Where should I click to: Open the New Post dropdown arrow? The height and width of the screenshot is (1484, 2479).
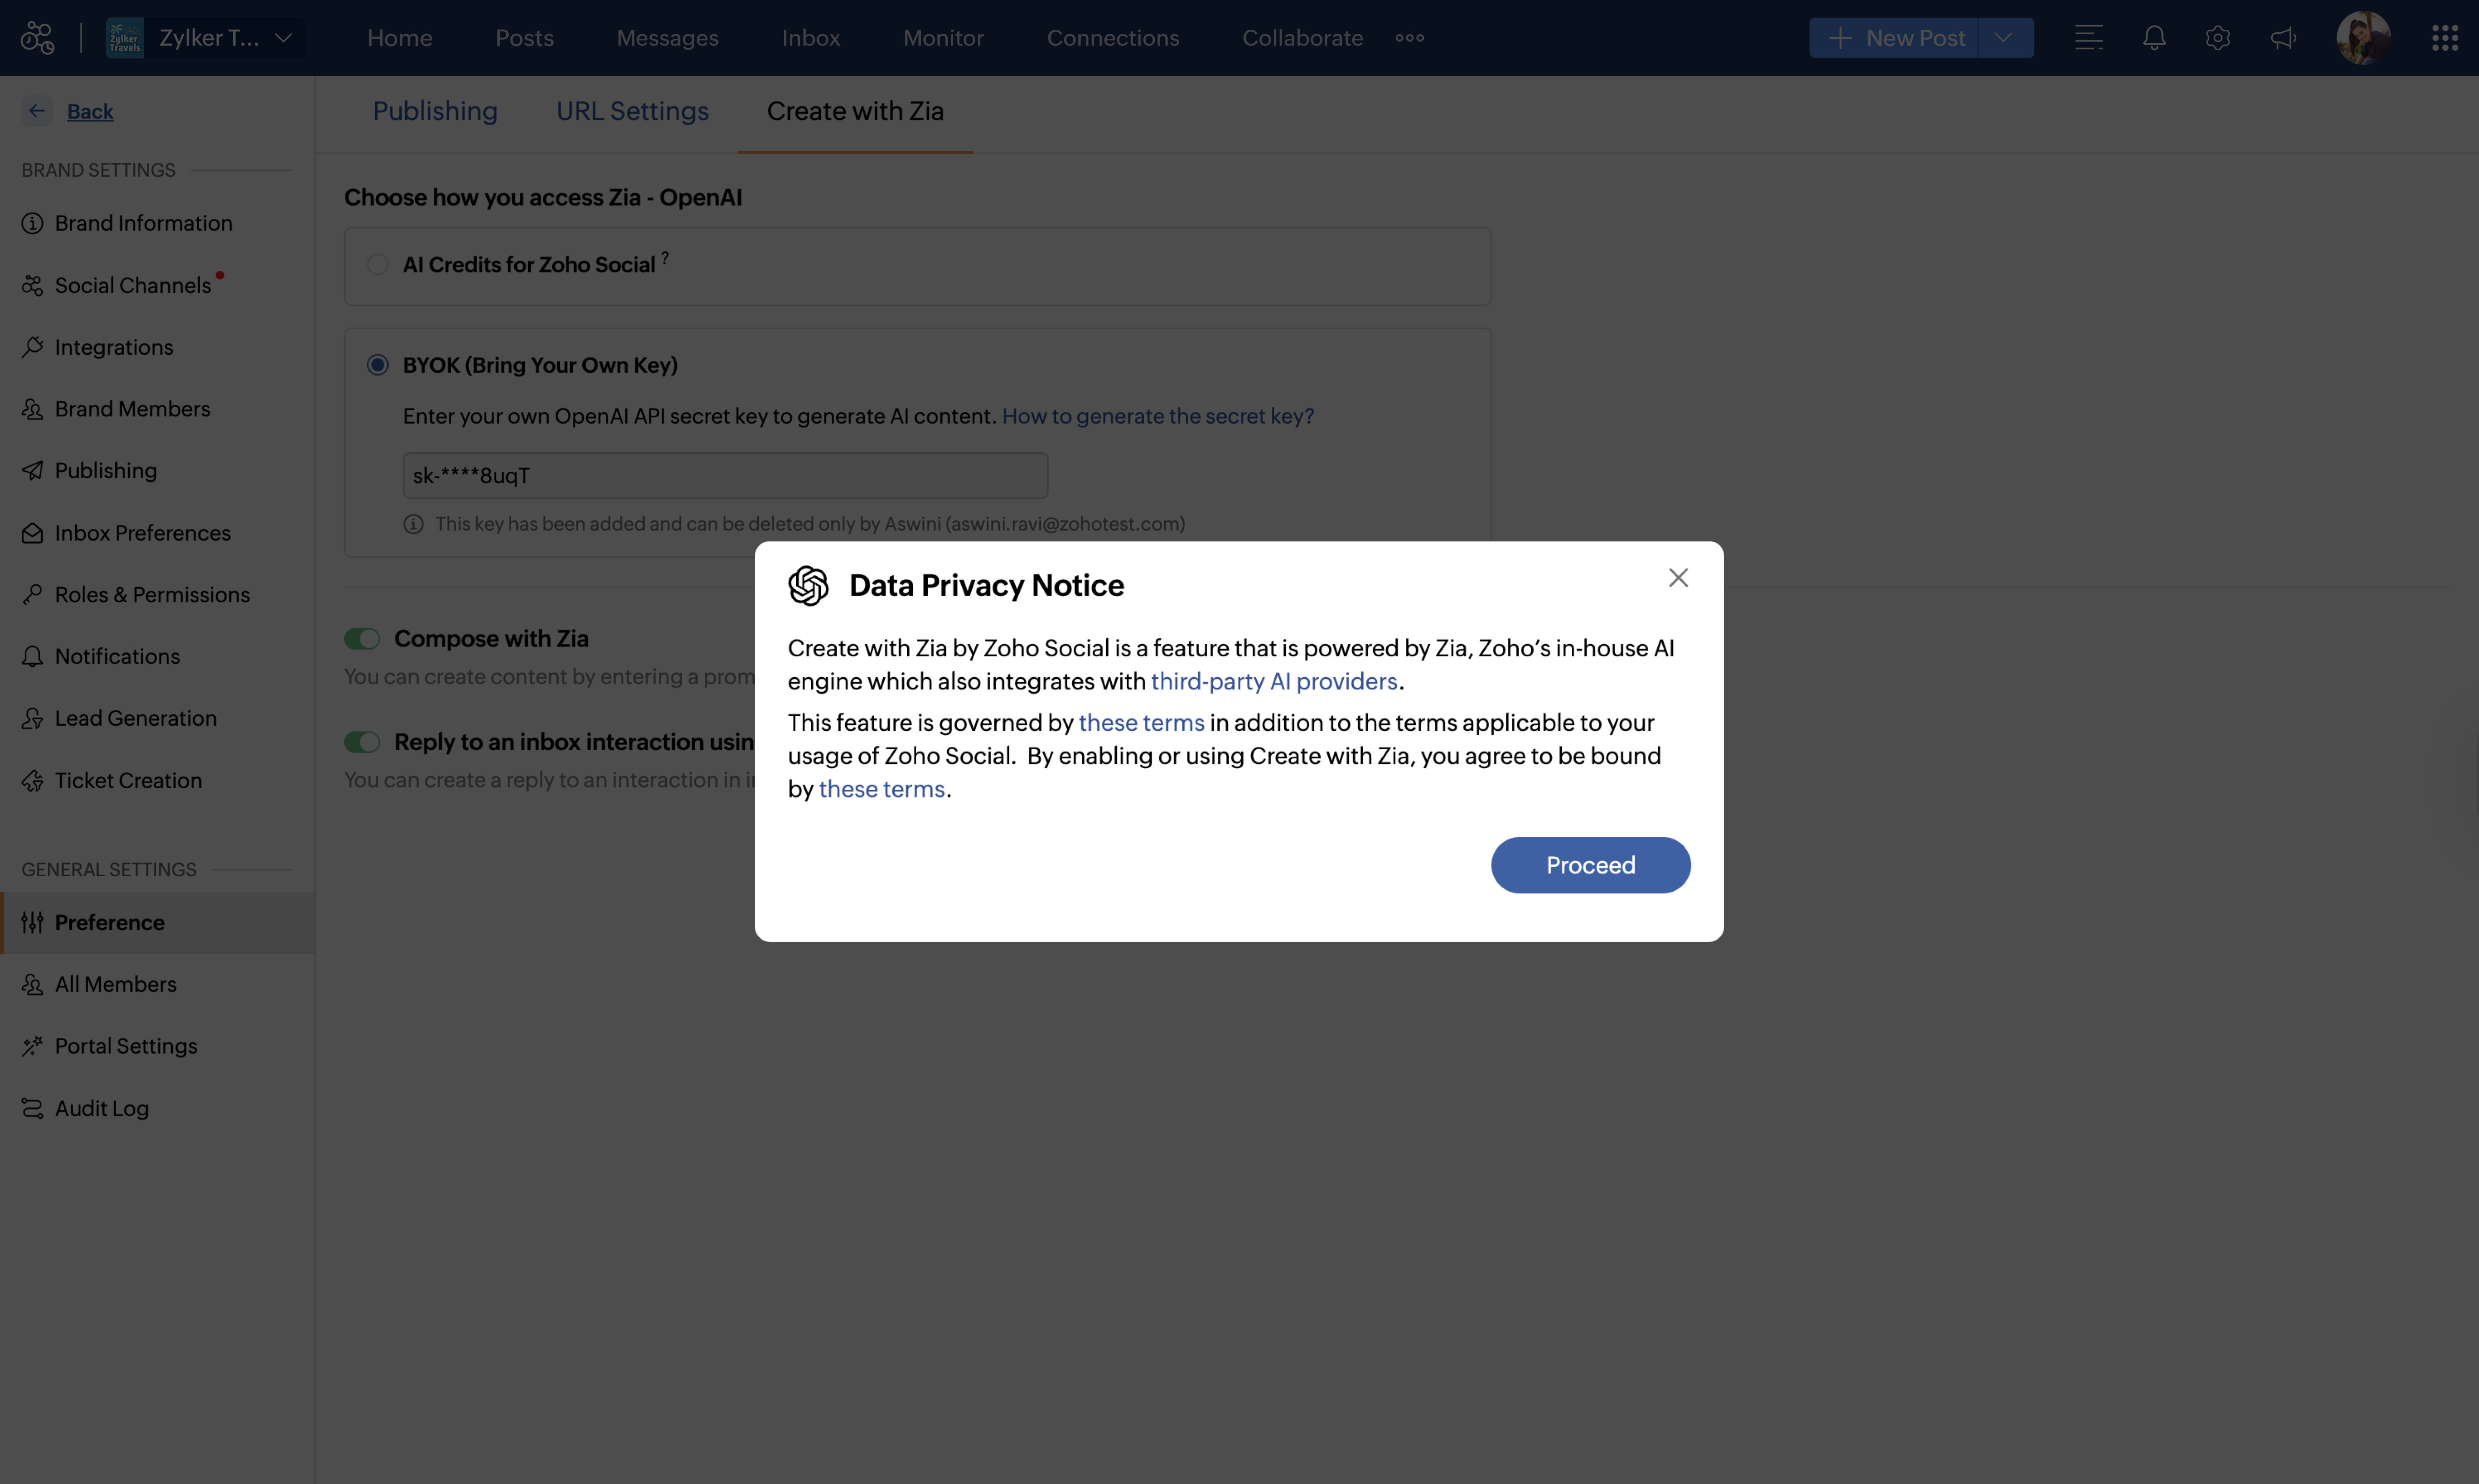coord(2003,38)
